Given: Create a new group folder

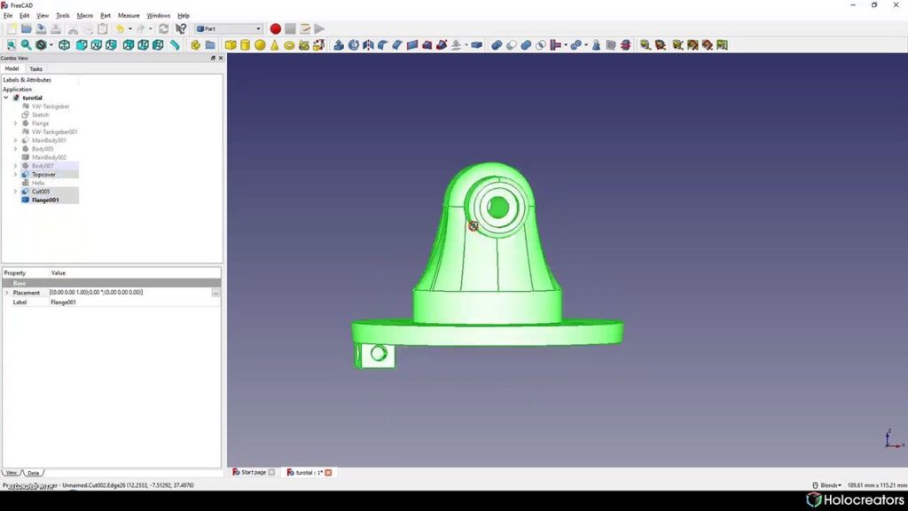Looking at the screenshot, I should coord(210,45).
